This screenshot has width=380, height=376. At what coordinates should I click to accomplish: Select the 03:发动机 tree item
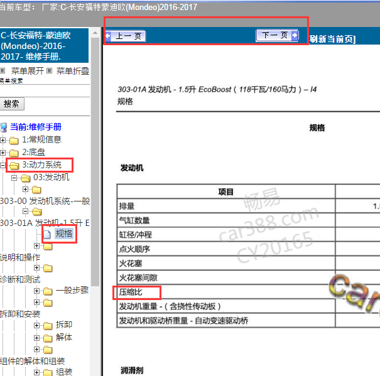[52, 178]
